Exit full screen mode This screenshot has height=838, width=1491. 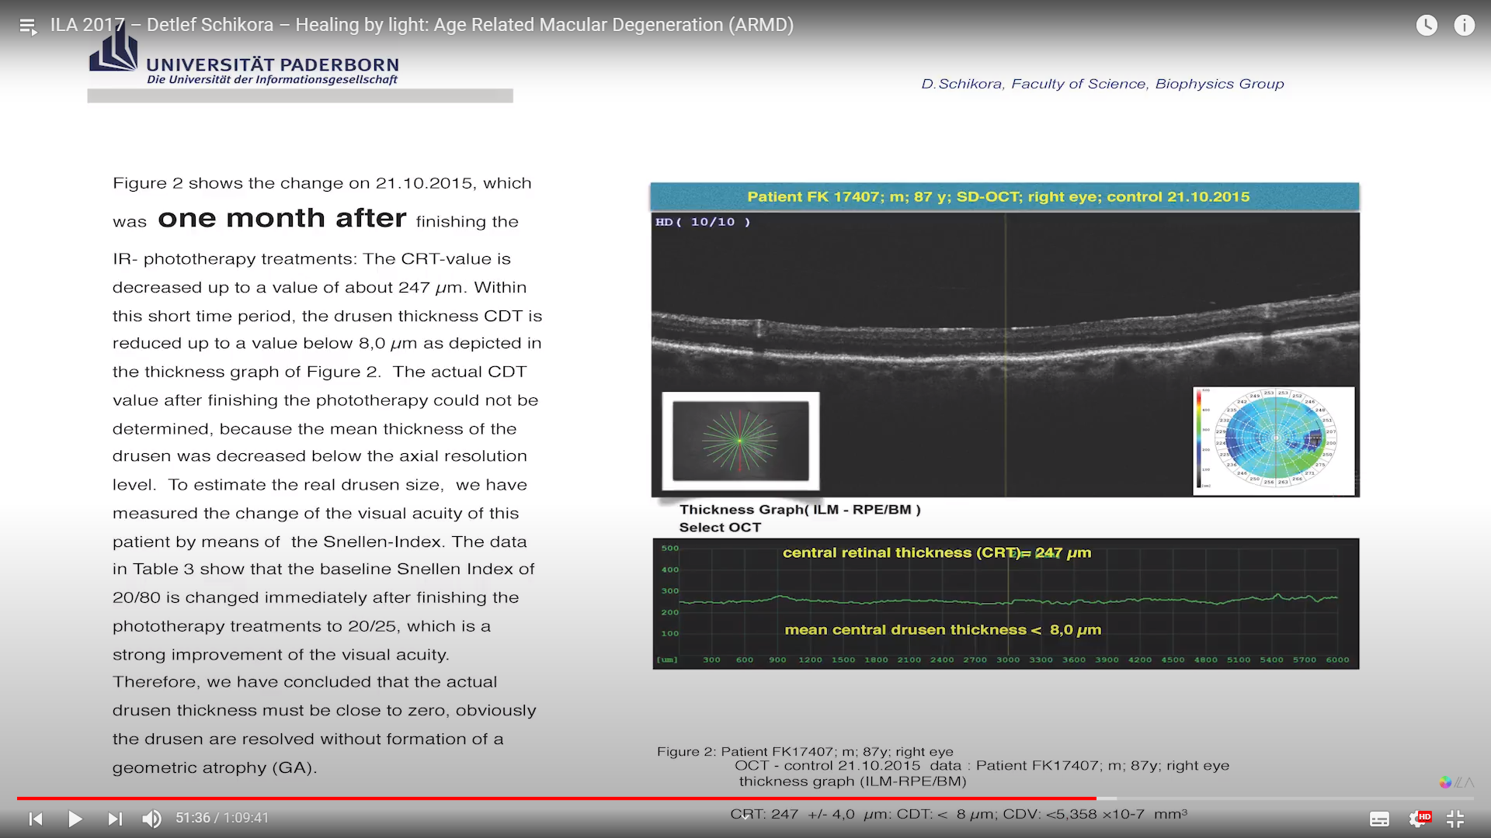pos(1455,819)
